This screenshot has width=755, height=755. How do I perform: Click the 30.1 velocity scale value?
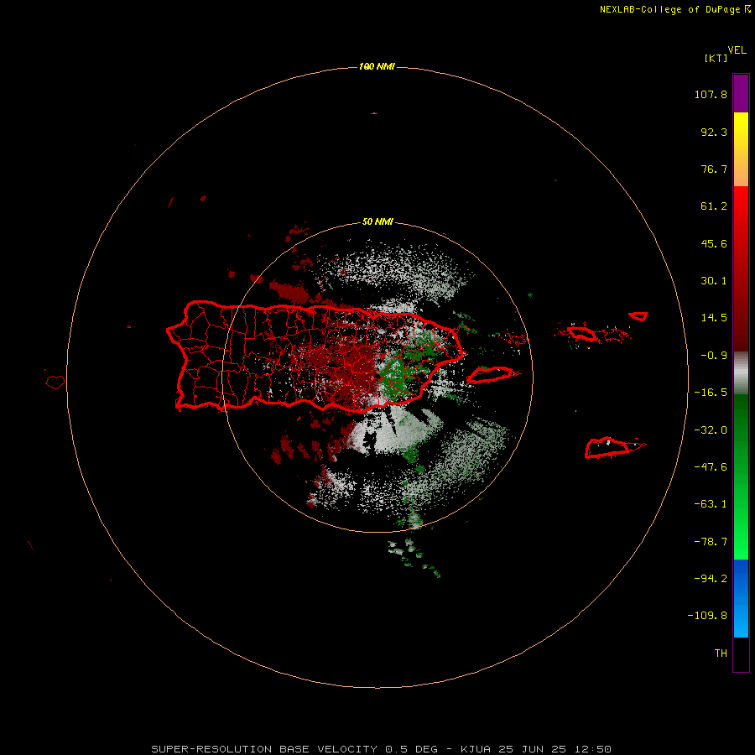tap(714, 281)
